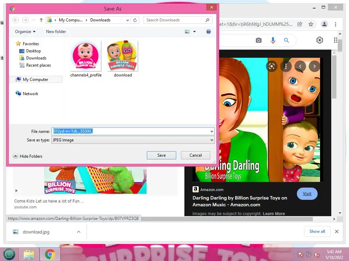The width and height of the screenshot is (349, 261).
Task: Open File Explorer from taskbar
Action: pos(29,254)
